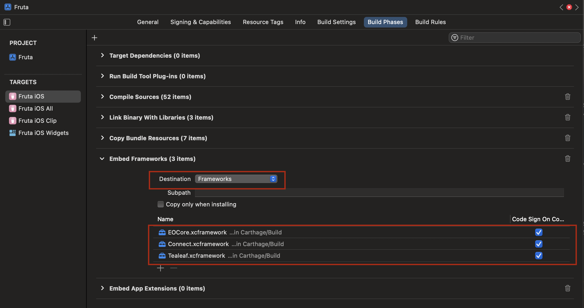Go to next issue arrow
The image size is (584, 308).
click(577, 7)
